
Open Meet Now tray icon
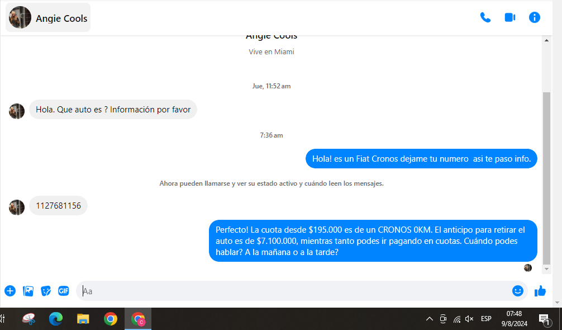tap(443, 318)
